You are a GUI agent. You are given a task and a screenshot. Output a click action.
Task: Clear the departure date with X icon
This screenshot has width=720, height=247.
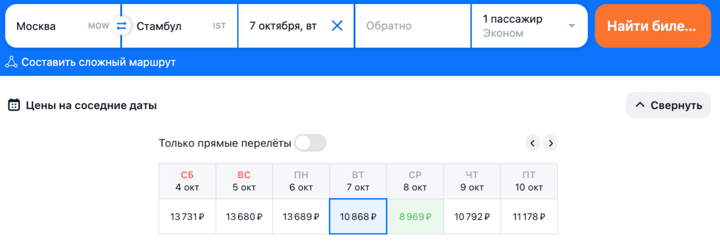tap(337, 26)
